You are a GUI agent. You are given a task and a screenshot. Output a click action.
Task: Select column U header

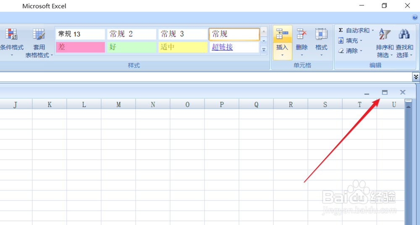[x=391, y=104]
